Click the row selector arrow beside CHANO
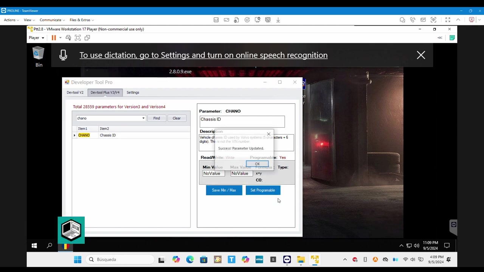This screenshot has height=272, width=484. tap(74, 135)
